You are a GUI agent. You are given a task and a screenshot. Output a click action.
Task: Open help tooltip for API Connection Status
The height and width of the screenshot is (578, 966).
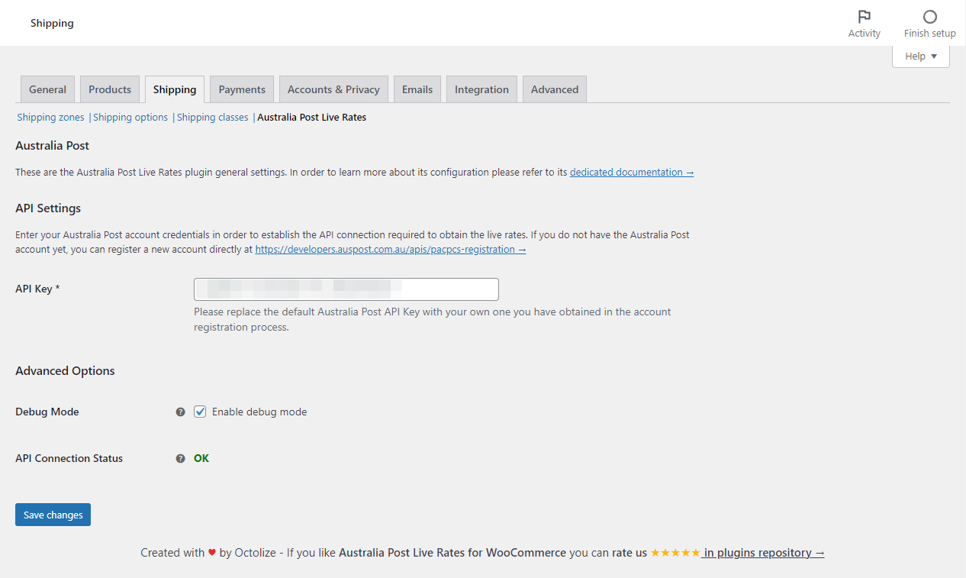180,458
